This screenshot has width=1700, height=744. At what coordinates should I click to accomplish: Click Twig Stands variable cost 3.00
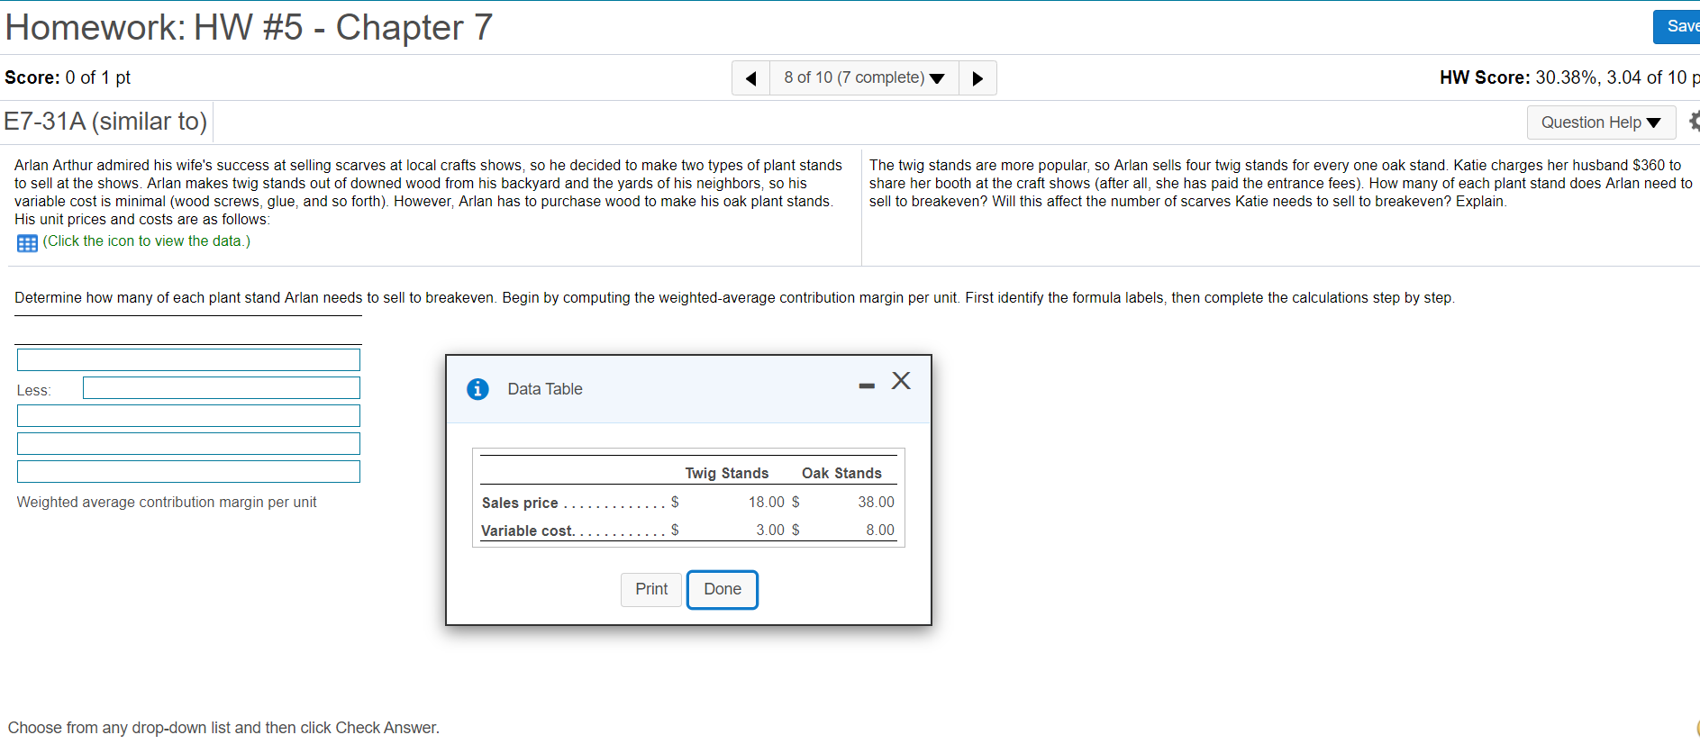tap(770, 531)
